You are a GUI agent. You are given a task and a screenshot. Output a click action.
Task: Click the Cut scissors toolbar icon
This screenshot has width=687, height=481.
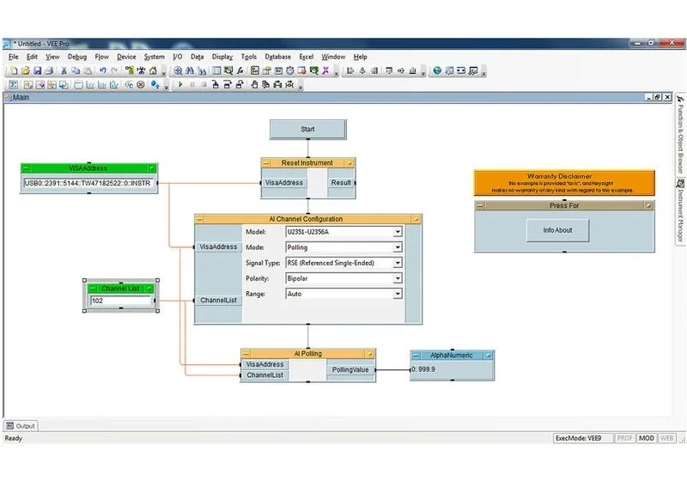(64, 70)
